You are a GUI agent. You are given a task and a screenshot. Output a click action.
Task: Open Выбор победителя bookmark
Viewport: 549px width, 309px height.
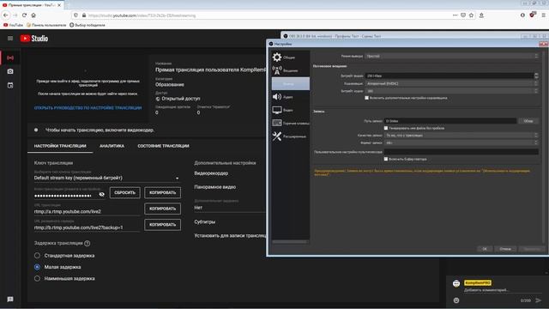point(87,25)
